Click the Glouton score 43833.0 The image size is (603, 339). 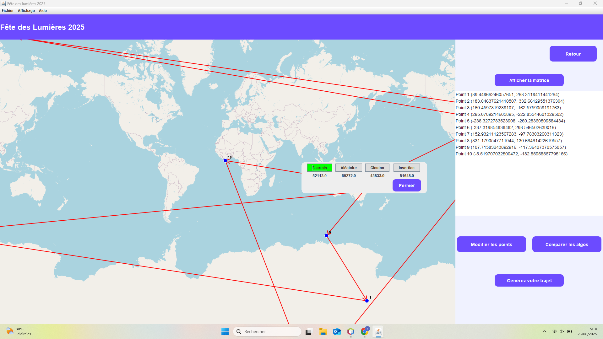(377, 176)
